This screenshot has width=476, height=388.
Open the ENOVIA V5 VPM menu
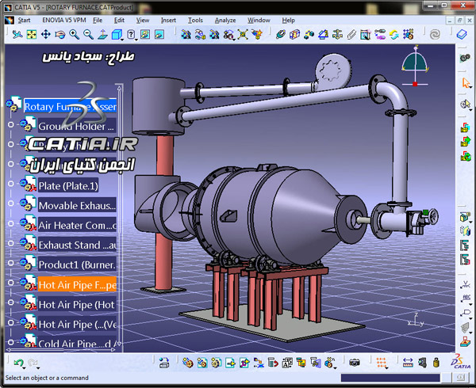(64, 21)
